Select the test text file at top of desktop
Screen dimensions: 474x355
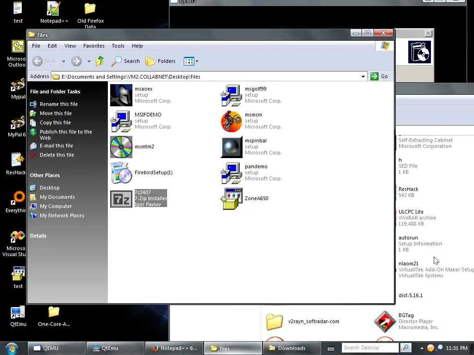click(x=18, y=12)
